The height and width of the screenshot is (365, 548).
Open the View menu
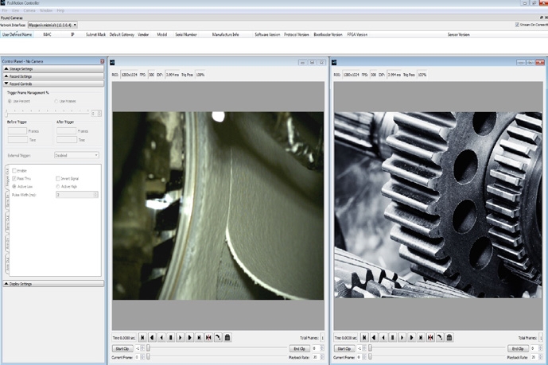click(15, 10)
